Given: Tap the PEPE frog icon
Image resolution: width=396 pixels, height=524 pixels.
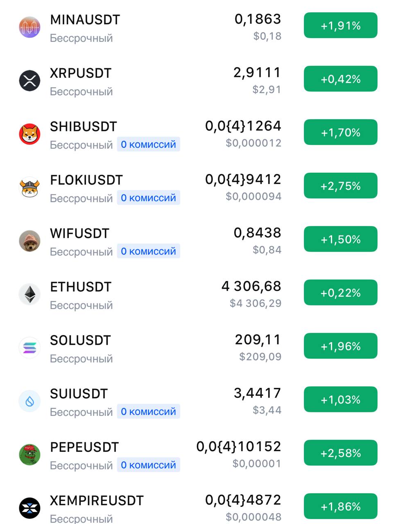Looking at the screenshot, I should click(x=29, y=454).
